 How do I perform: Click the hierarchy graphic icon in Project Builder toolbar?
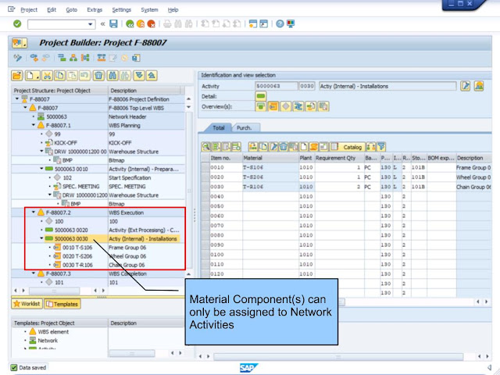point(73,58)
